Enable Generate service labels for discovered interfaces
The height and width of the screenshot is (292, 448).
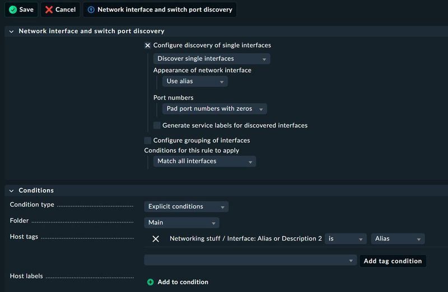click(157, 125)
